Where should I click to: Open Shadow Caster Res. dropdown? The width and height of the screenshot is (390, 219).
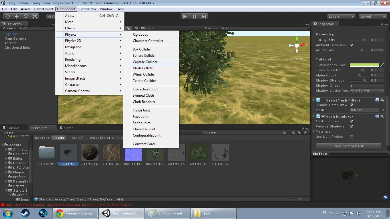pos(367,91)
